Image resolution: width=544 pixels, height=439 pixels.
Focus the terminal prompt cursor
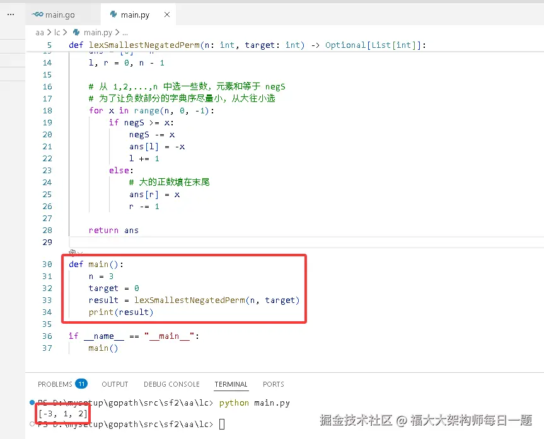coord(222,425)
